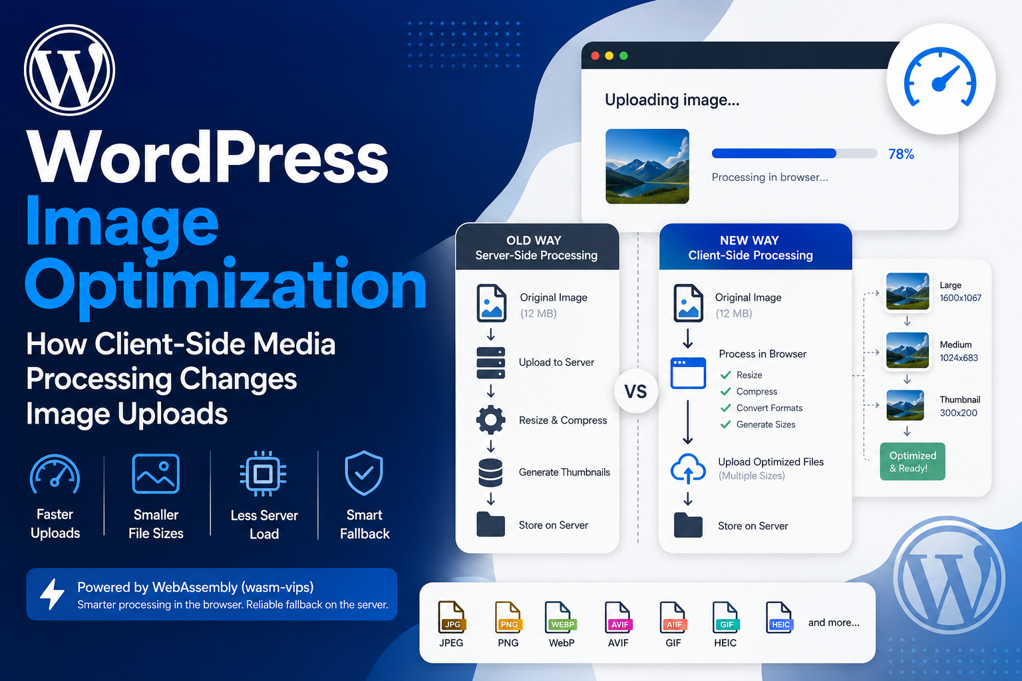Click the "Upload Optimized Files" step label
The height and width of the screenshot is (681, 1022).
pos(771,462)
